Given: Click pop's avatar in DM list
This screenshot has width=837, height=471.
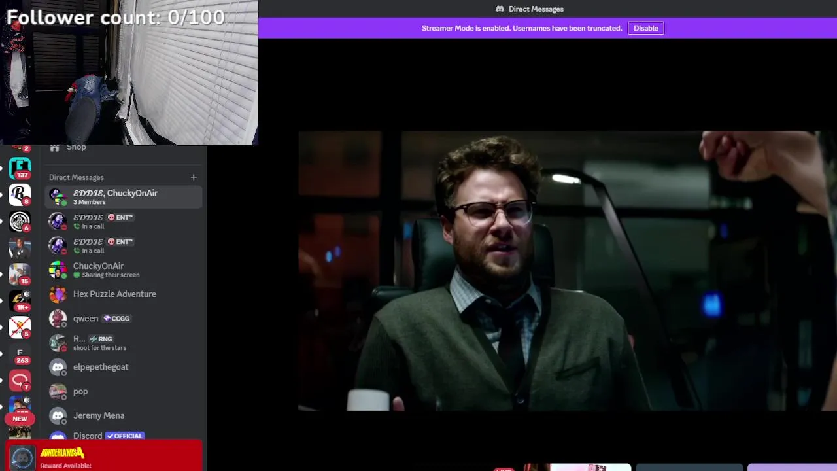Looking at the screenshot, I should pos(58,391).
